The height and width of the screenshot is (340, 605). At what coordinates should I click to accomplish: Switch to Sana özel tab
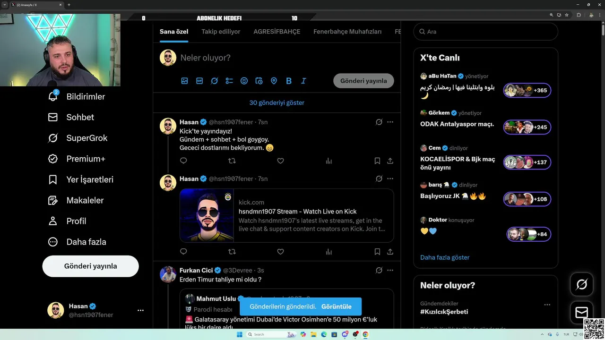pos(174,32)
